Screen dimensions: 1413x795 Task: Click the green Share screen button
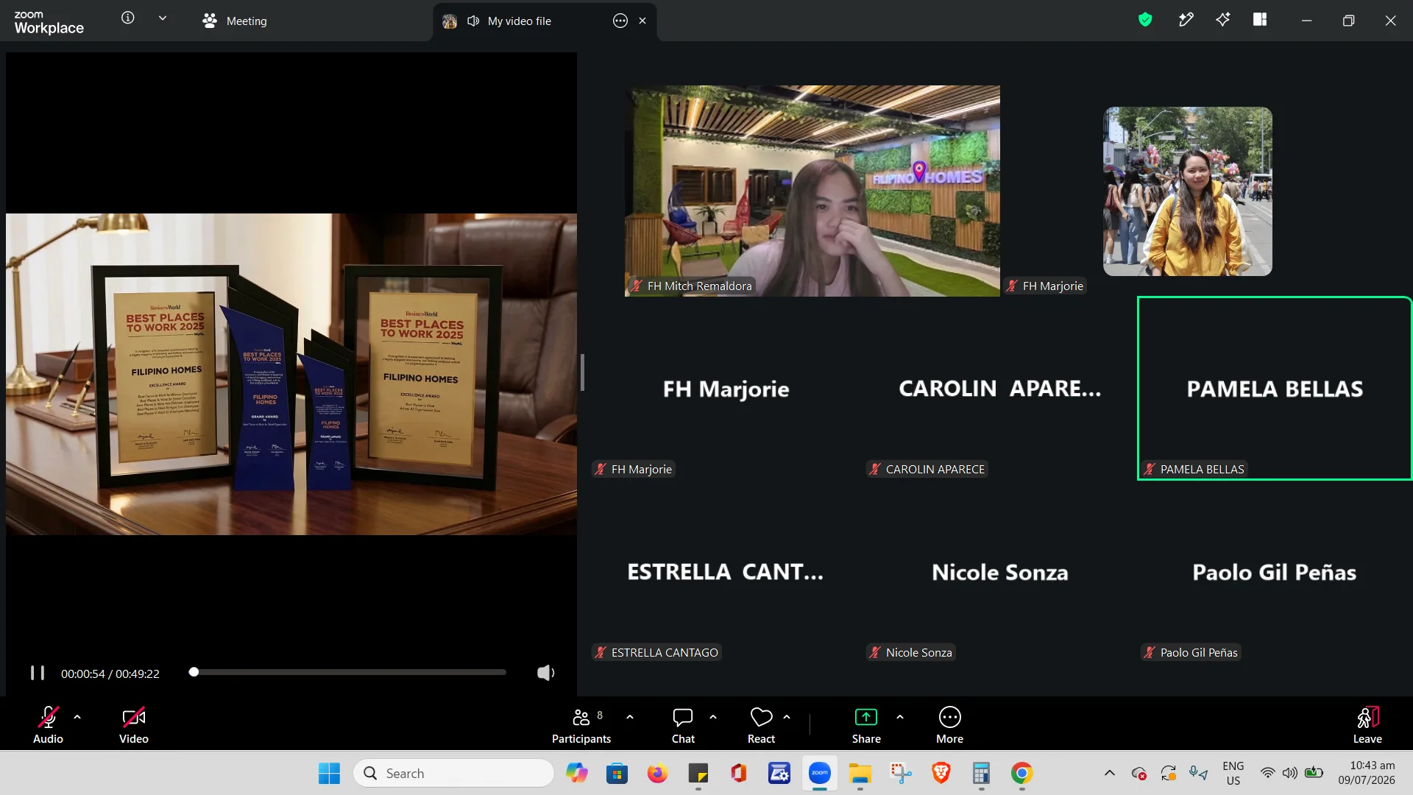coord(866,724)
